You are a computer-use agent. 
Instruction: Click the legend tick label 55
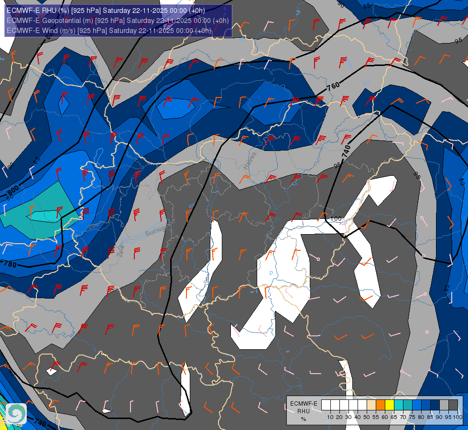click(x=376, y=417)
